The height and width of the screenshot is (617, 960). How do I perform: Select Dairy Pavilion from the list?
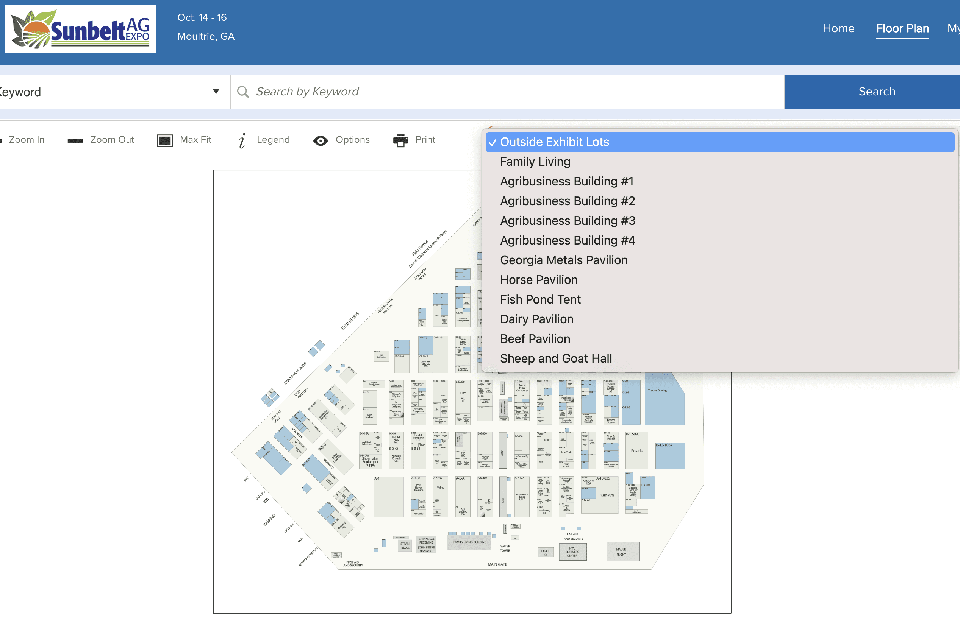536,319
